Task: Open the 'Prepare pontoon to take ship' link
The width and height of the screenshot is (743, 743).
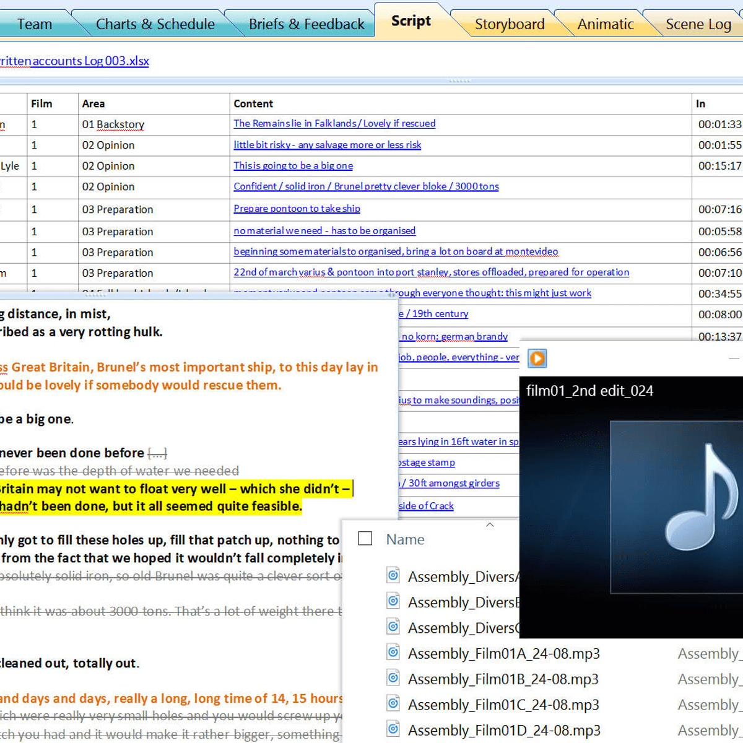Action: (x=296, y=209)
